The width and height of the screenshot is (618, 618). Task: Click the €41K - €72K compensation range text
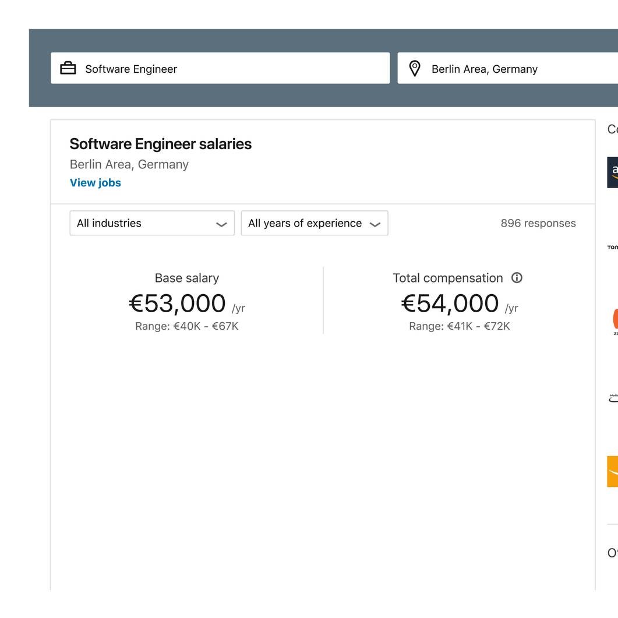pyautogui.click(x=460, y=326)
